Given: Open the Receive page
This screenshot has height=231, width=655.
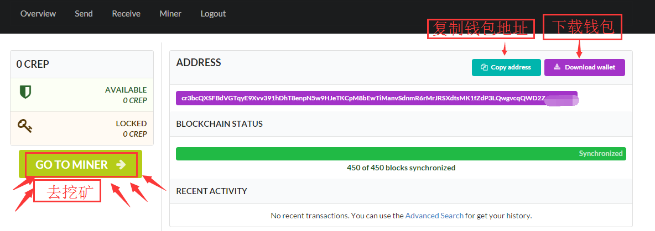Looking at the screenshot, I should 126,13.
